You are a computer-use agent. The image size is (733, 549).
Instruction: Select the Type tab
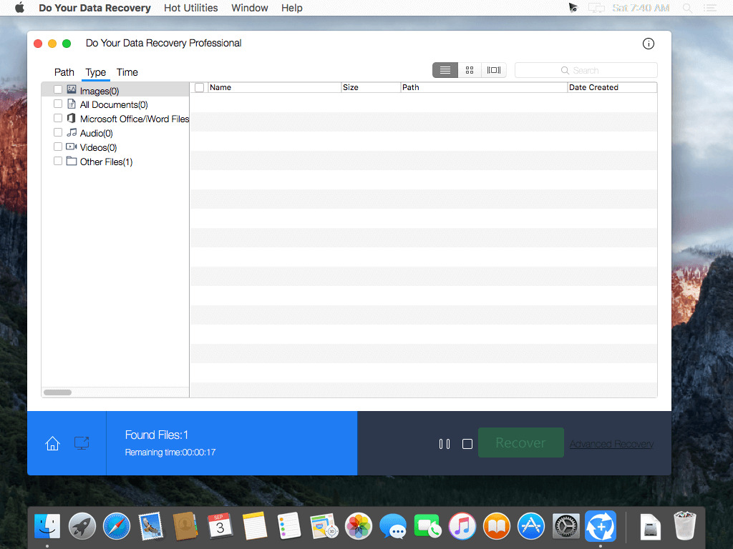coord(95,72)
